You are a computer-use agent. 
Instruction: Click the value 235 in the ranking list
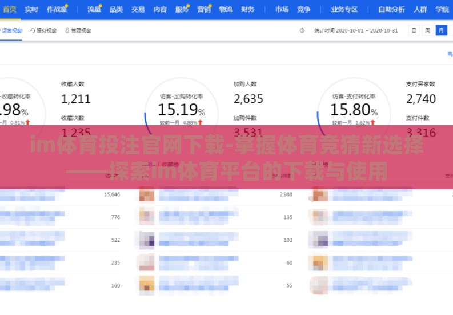click(115, 262)
